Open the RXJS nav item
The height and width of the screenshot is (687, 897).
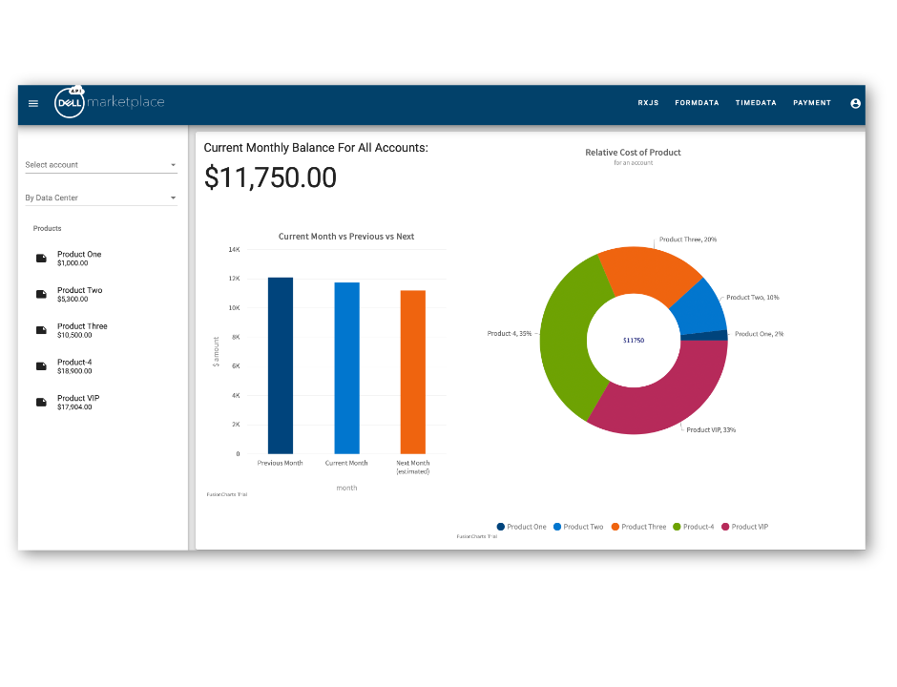pyautogui.click(x=648, y=103)
